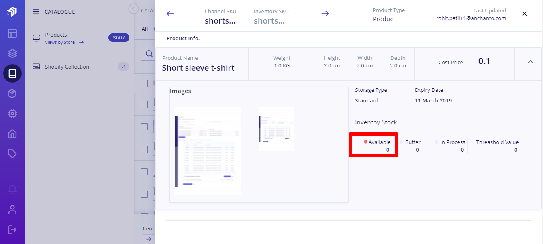Image resolution: width=543 pixels, height=244 pixels.
Task: Open the integrations chip sidebar icon
Action: pyautogui.click(x=12, y=114)
